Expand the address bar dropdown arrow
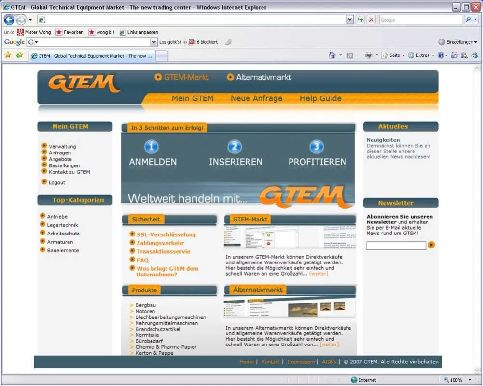 point(350,20)
